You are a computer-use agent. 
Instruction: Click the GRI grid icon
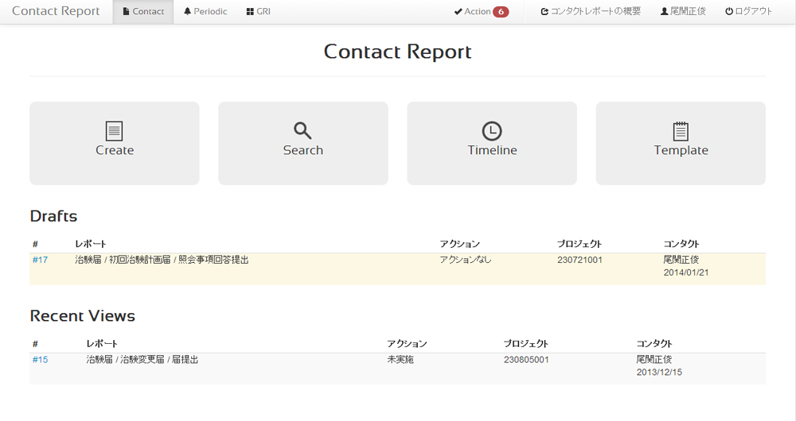[250, 12]
